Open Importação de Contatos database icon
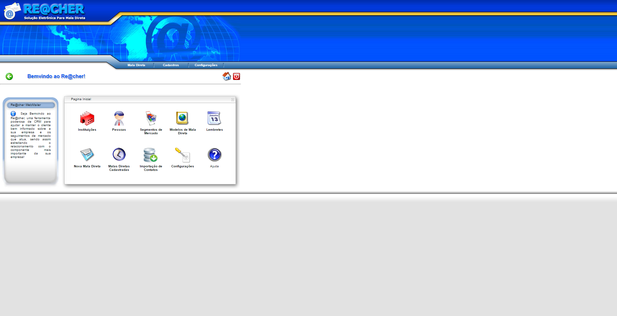 coord(150,155)
